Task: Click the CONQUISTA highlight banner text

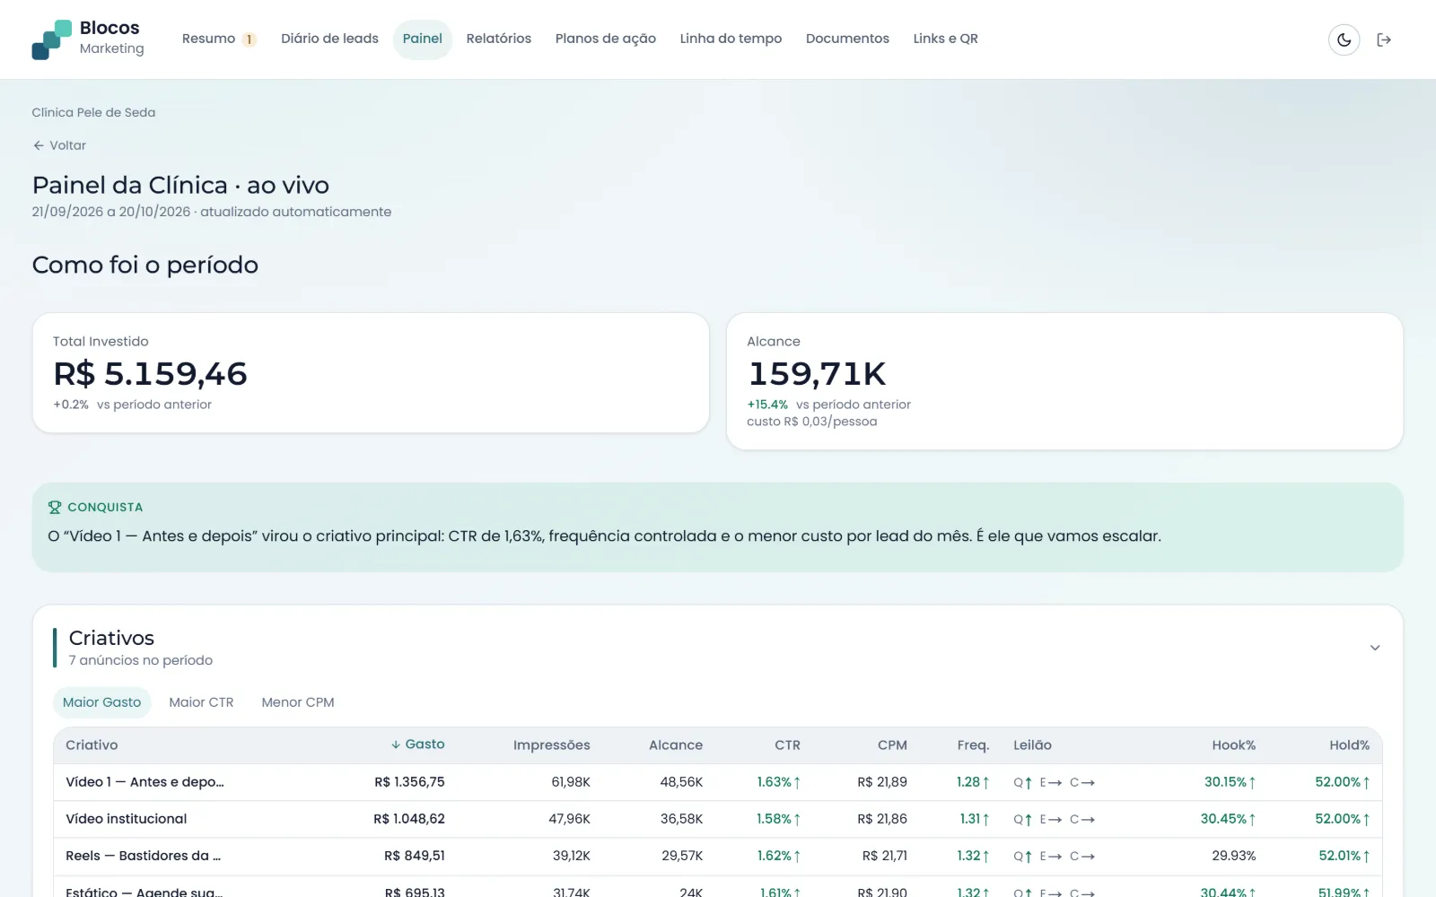Action: pyautogui.click(x=604, y=536)
